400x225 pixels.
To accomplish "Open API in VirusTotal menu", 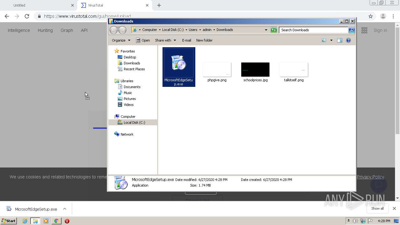I will tap(84, 30).
